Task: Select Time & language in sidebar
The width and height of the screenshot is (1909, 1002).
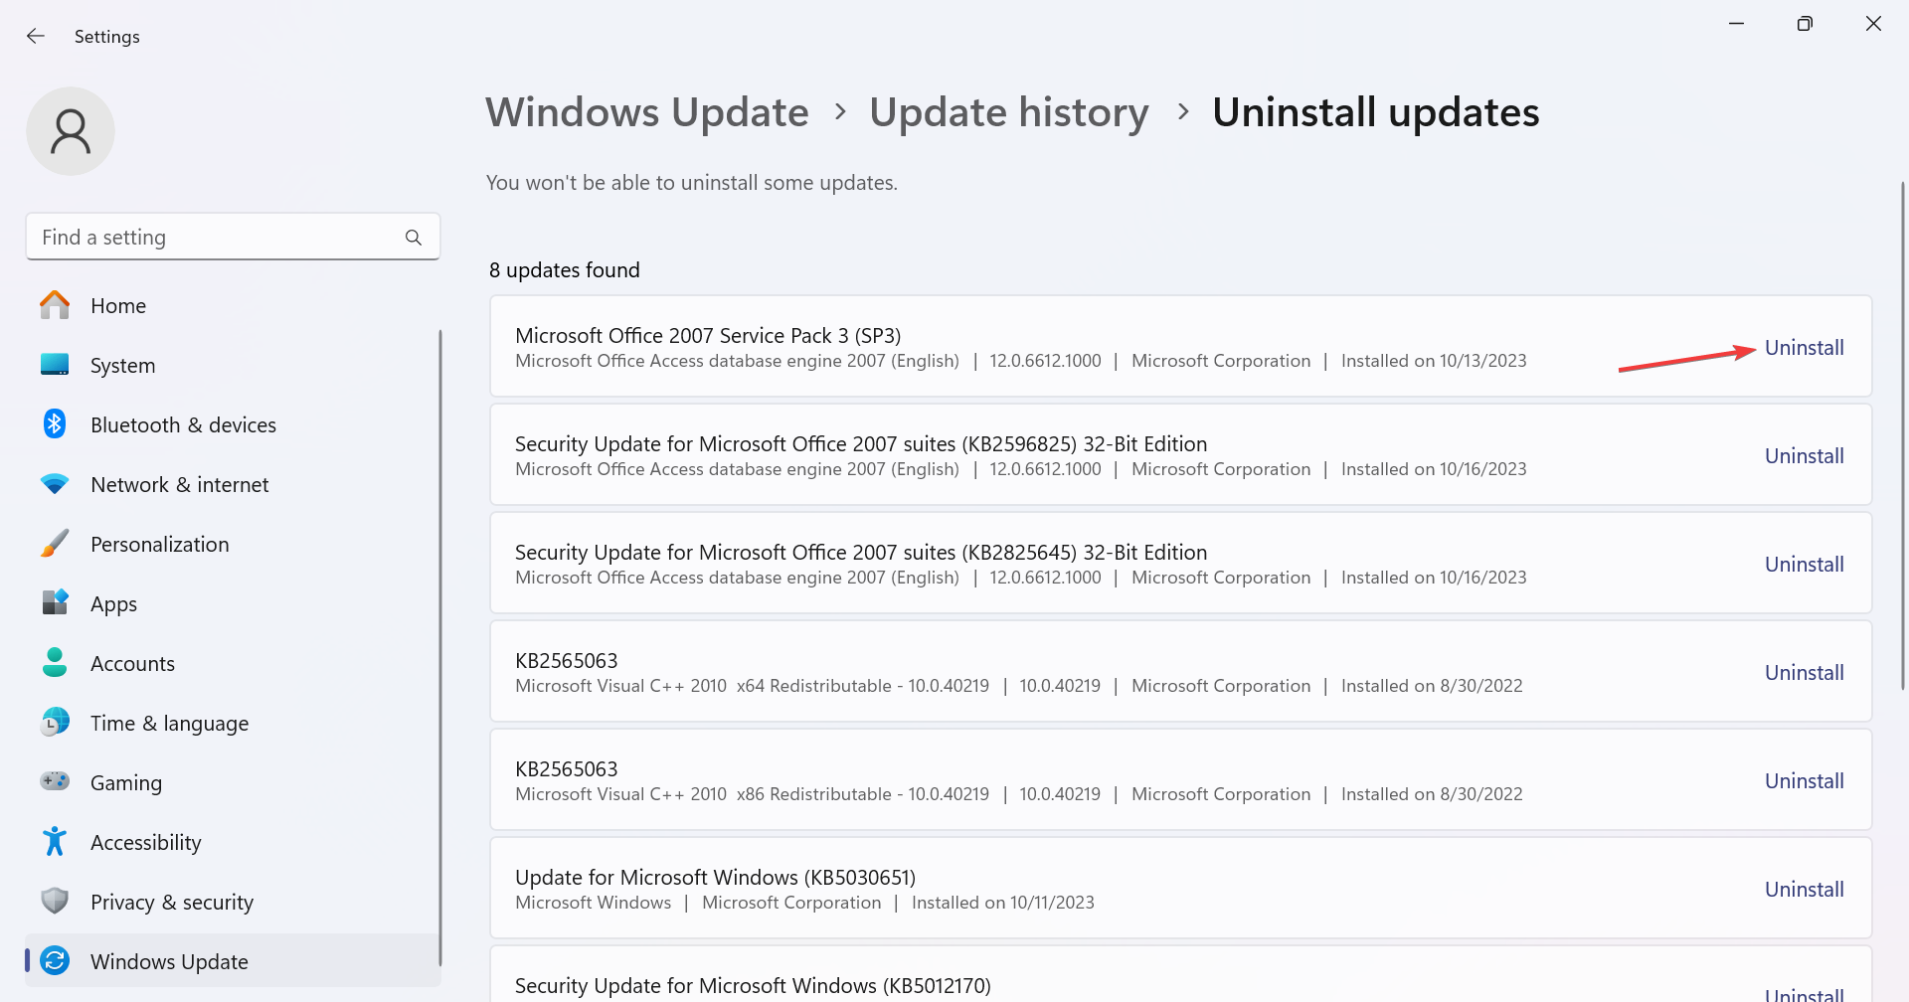Action: tap(169, 724)
